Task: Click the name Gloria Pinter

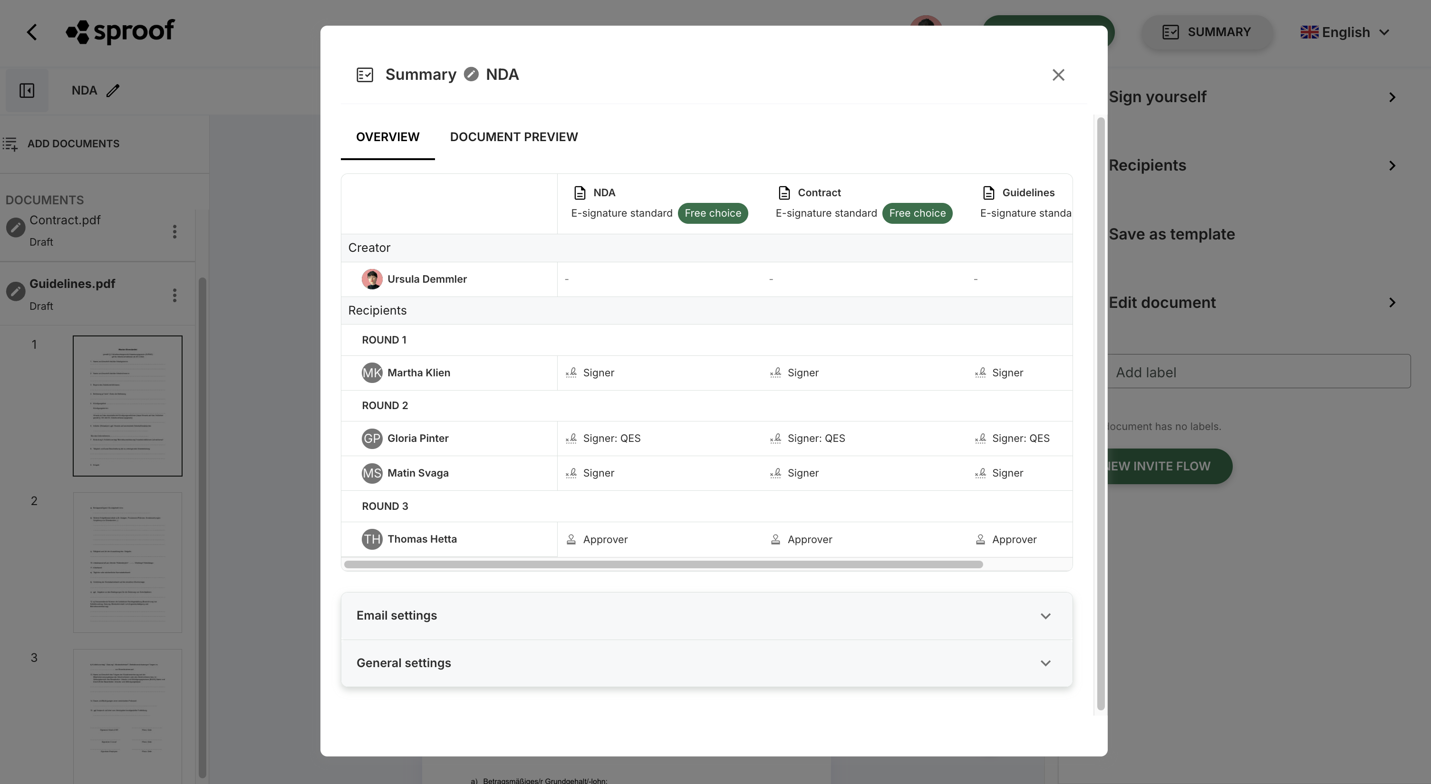Action: 418,439
